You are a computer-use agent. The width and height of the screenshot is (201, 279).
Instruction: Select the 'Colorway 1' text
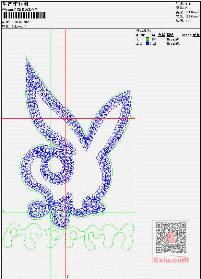[x=19, y=27]
